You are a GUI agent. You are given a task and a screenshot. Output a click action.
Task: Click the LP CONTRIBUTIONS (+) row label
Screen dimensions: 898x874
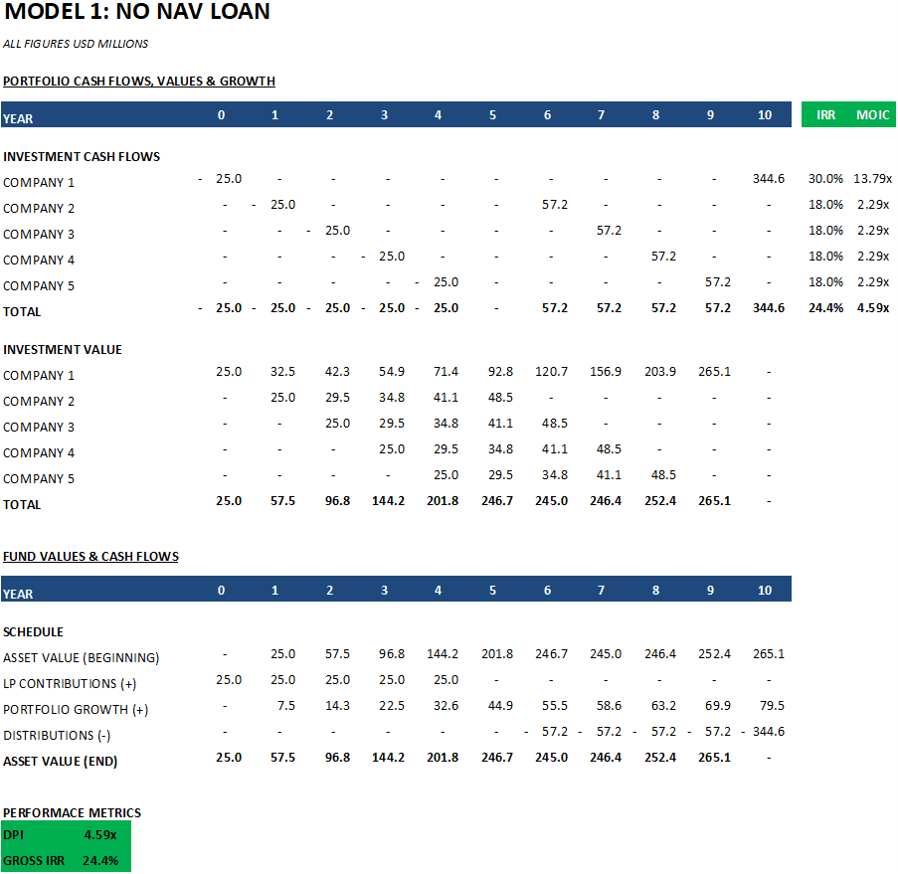(x=68, y=683)
